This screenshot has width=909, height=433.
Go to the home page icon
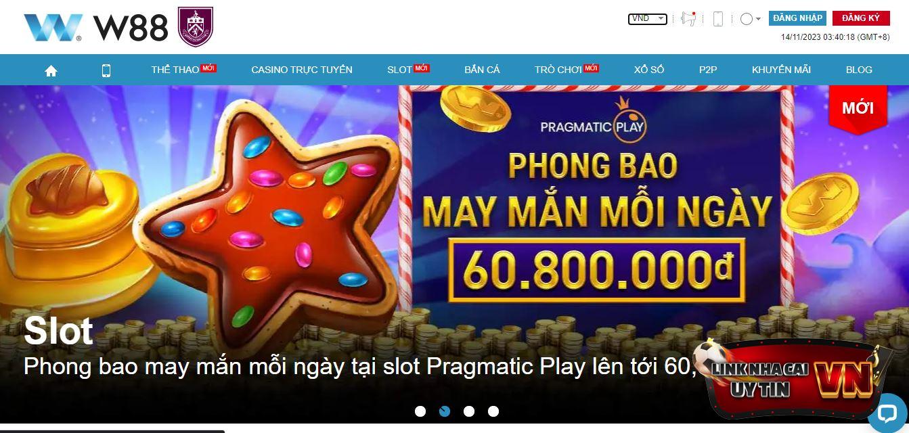click(x=51, y=70)
